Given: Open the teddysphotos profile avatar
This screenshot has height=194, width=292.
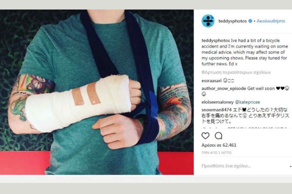Looking at the screenshot, I should pyautogui.click(x=208, y=21).
